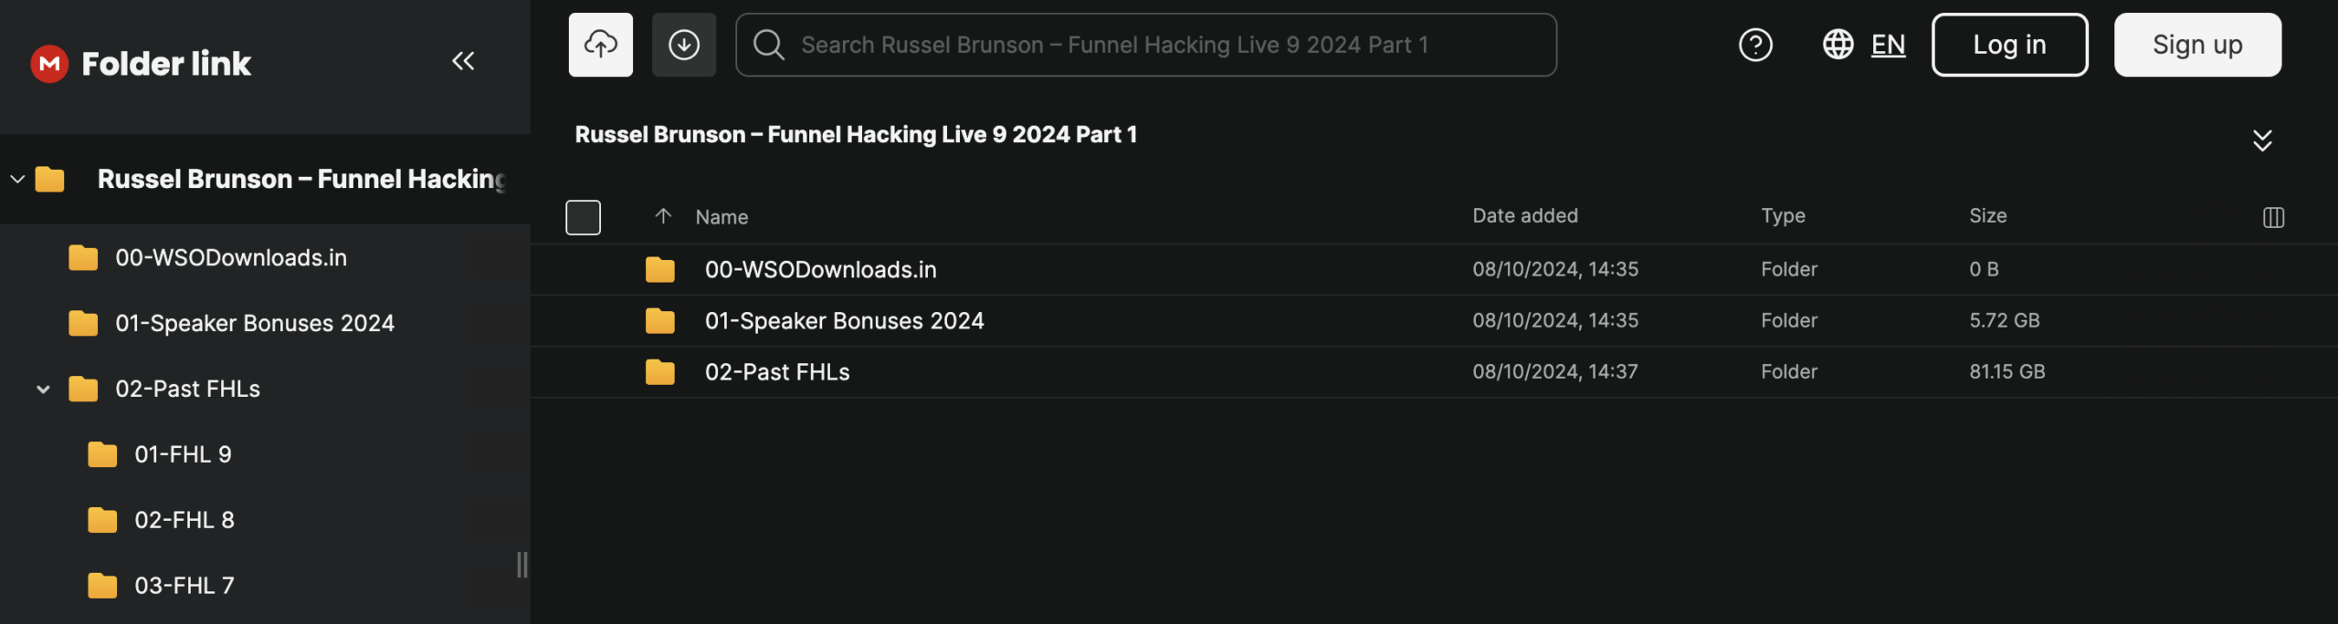Change language via EN link

click(x=1888, y=45)
